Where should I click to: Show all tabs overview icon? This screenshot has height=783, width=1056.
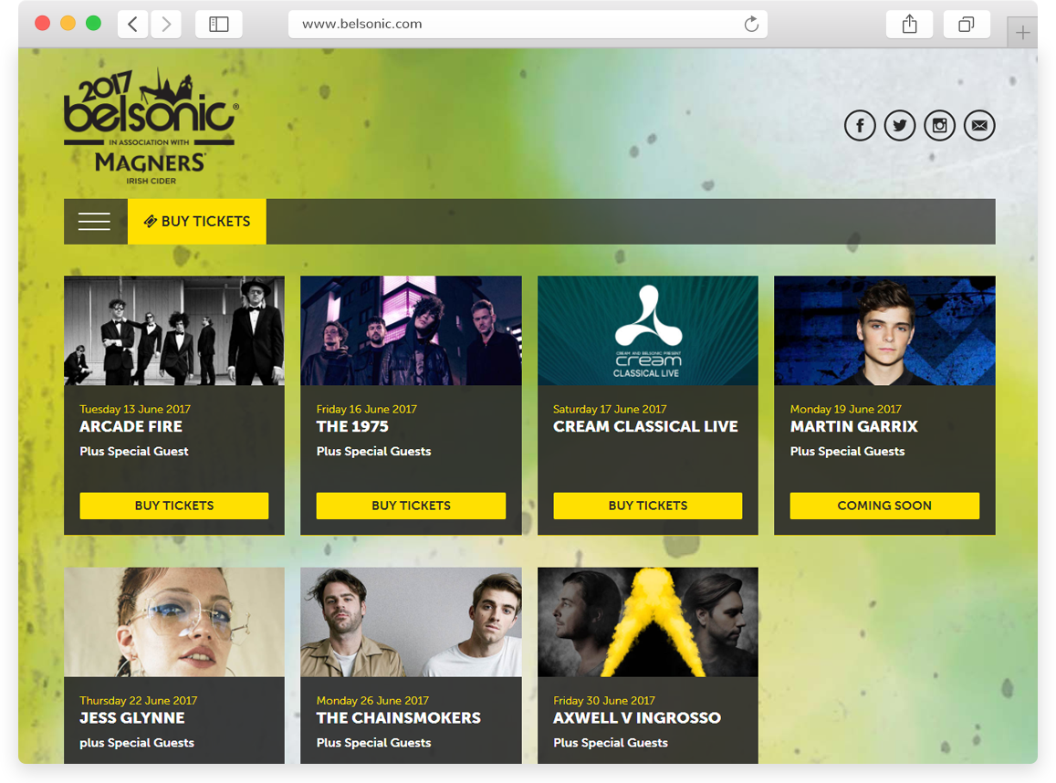click(967, 25)
